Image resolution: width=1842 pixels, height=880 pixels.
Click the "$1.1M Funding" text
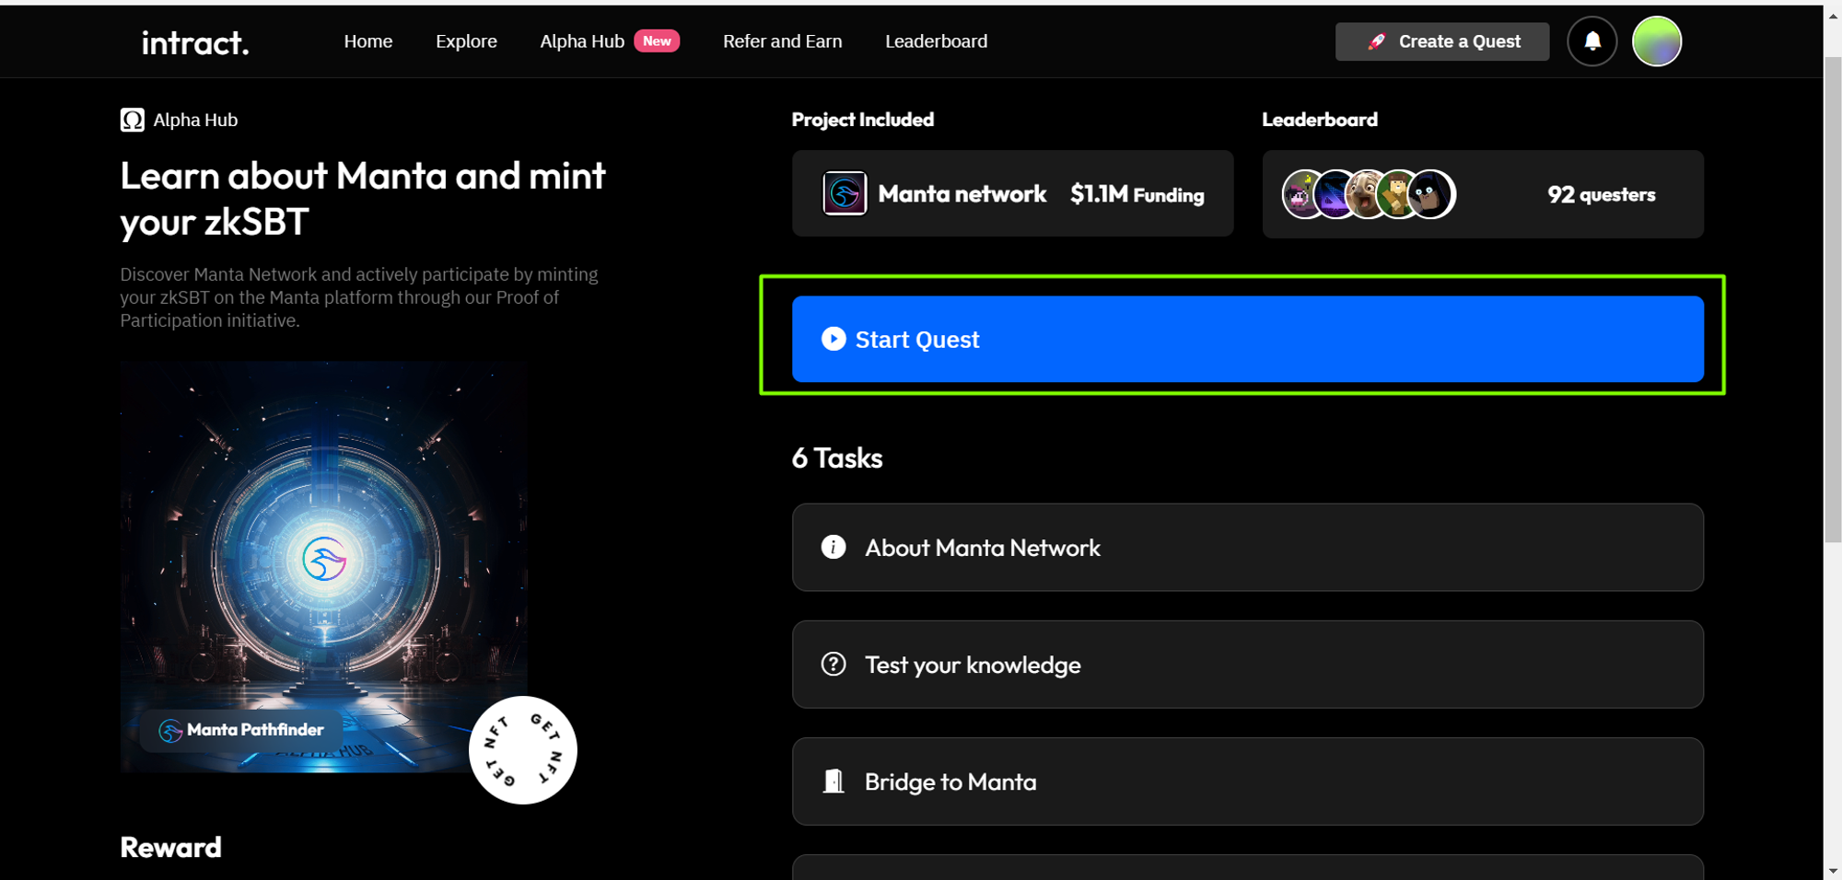tap(1137, 194)
